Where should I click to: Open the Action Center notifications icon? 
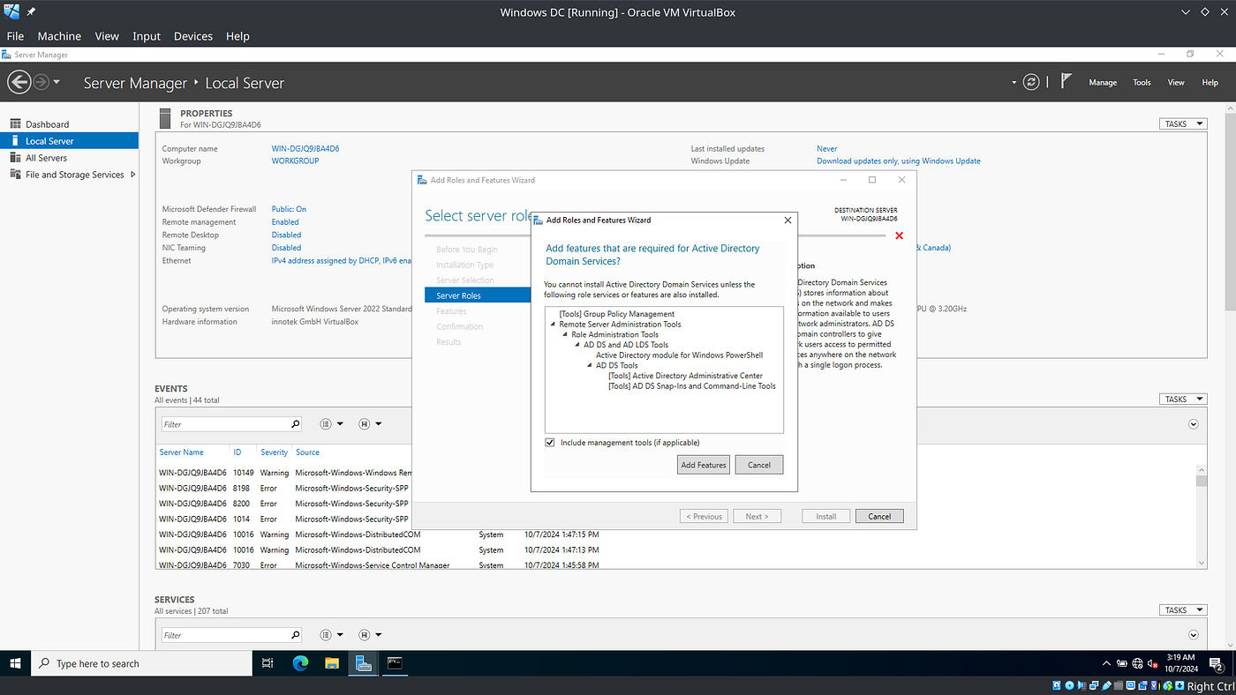click(1216, 663)
